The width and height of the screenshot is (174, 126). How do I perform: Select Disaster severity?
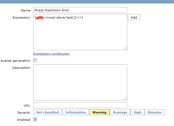tap(155, 112)
